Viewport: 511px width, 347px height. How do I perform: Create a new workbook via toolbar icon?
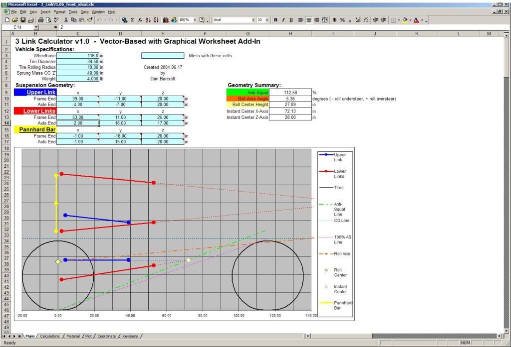point(7,20)
